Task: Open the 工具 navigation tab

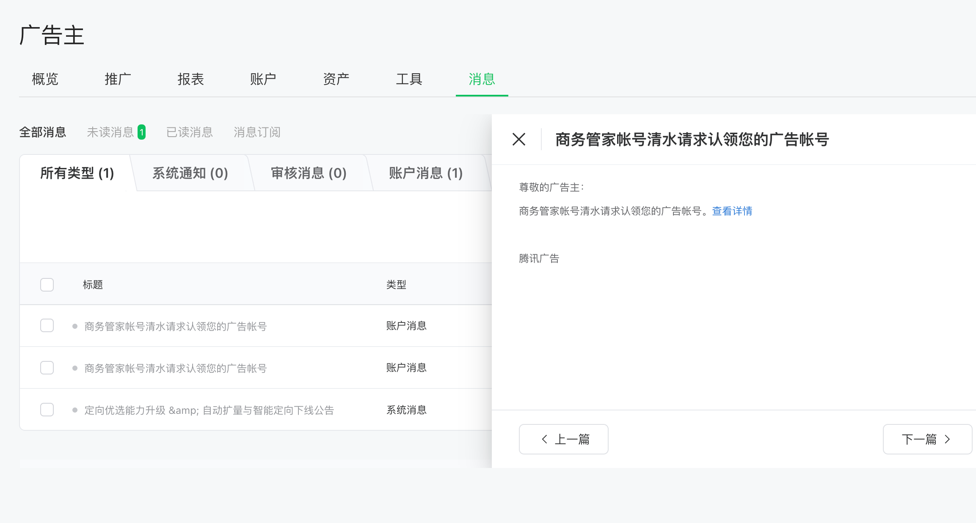Action: coord(409,79)
